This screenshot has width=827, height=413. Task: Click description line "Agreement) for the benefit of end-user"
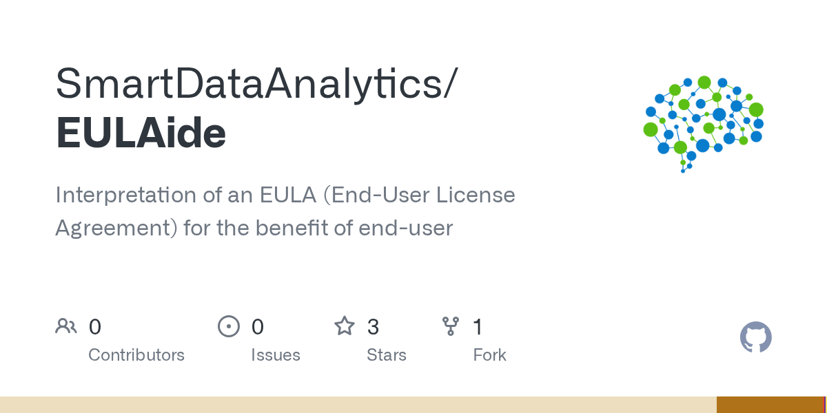coord(254,228)
